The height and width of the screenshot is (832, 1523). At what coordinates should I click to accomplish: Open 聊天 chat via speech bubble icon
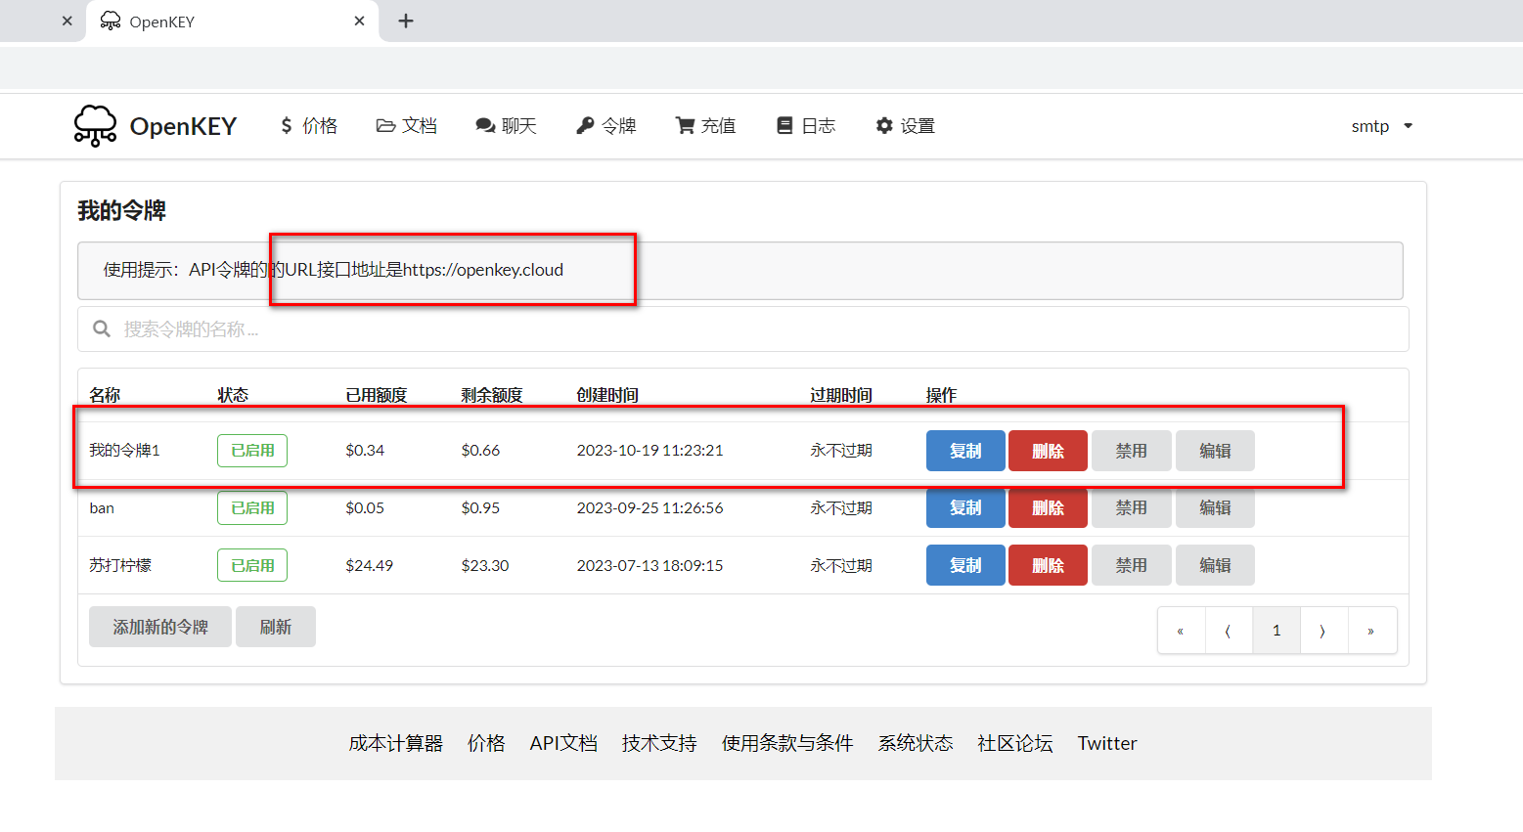[x=485, y=126]
